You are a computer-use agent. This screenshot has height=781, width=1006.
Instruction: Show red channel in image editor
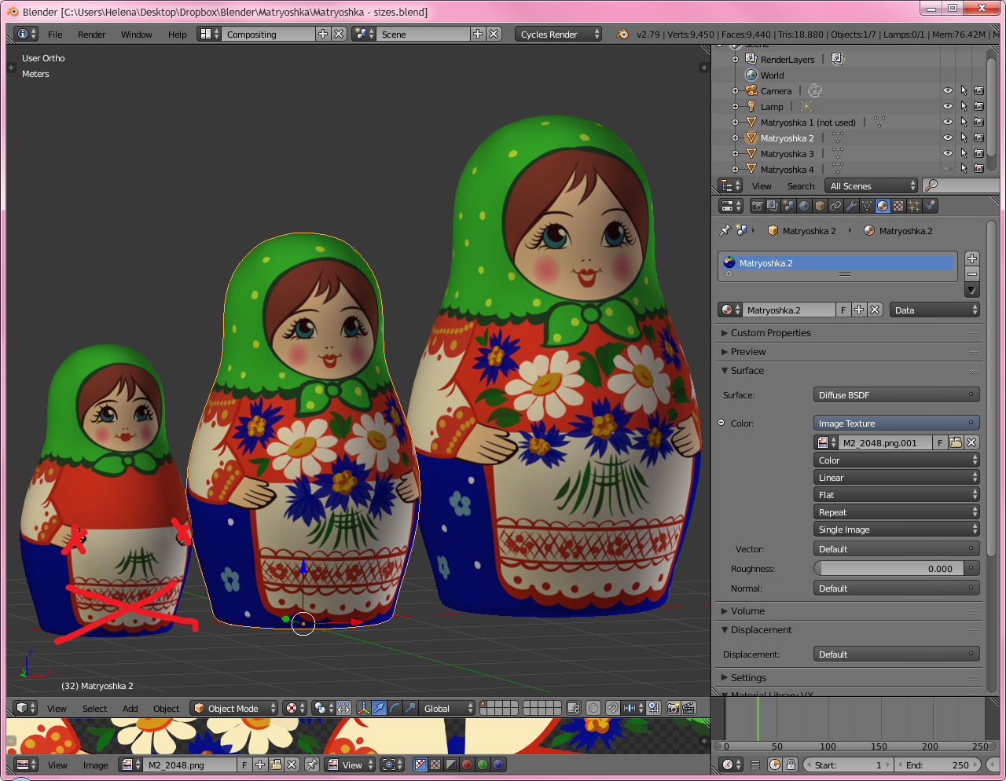467,764
